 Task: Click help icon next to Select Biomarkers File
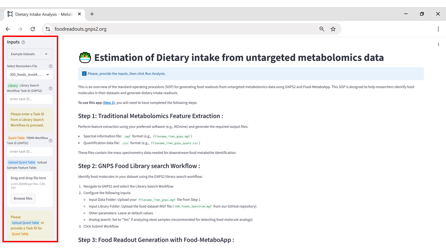(51, 66)
